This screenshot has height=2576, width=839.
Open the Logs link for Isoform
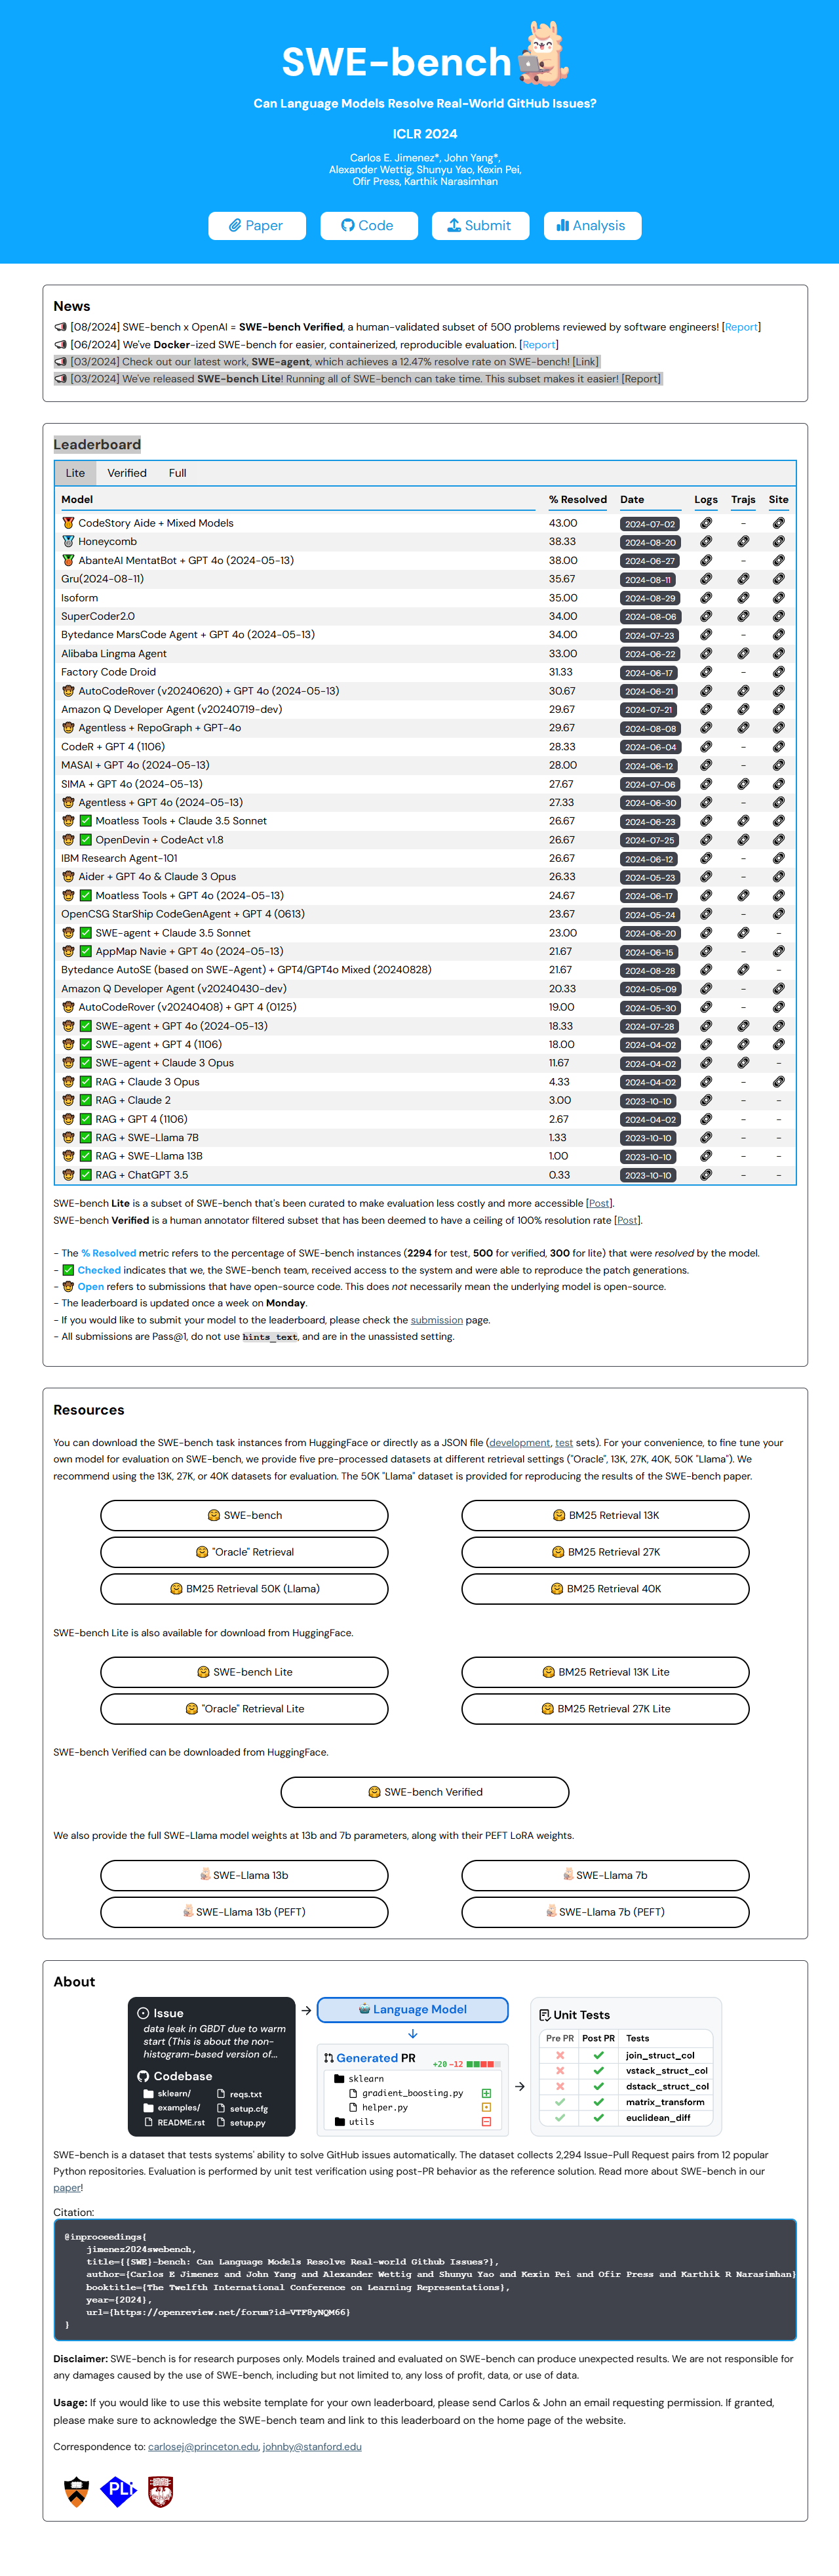[x=706, y=598]
